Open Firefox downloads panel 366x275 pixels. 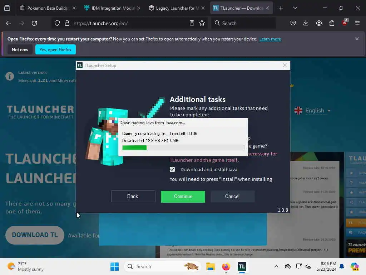point(306,23)
